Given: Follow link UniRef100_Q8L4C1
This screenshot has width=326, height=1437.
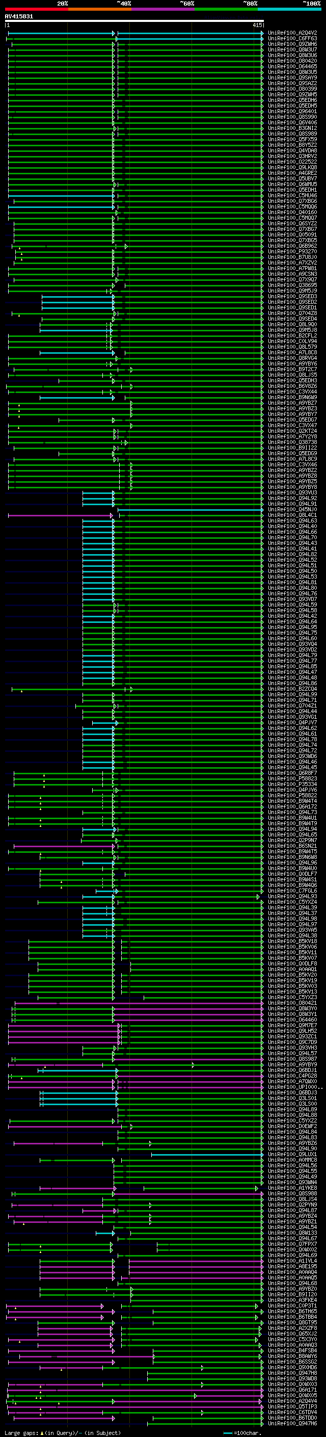Looking at the screenshot, I should tap(292, 515).
